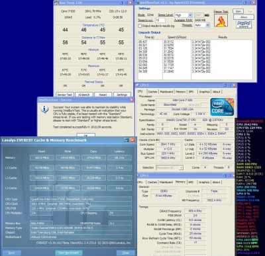The image size is (265, 256).
Task: Click the Core Voltage value in CPU-Z
Action: [x=200, y=114]
